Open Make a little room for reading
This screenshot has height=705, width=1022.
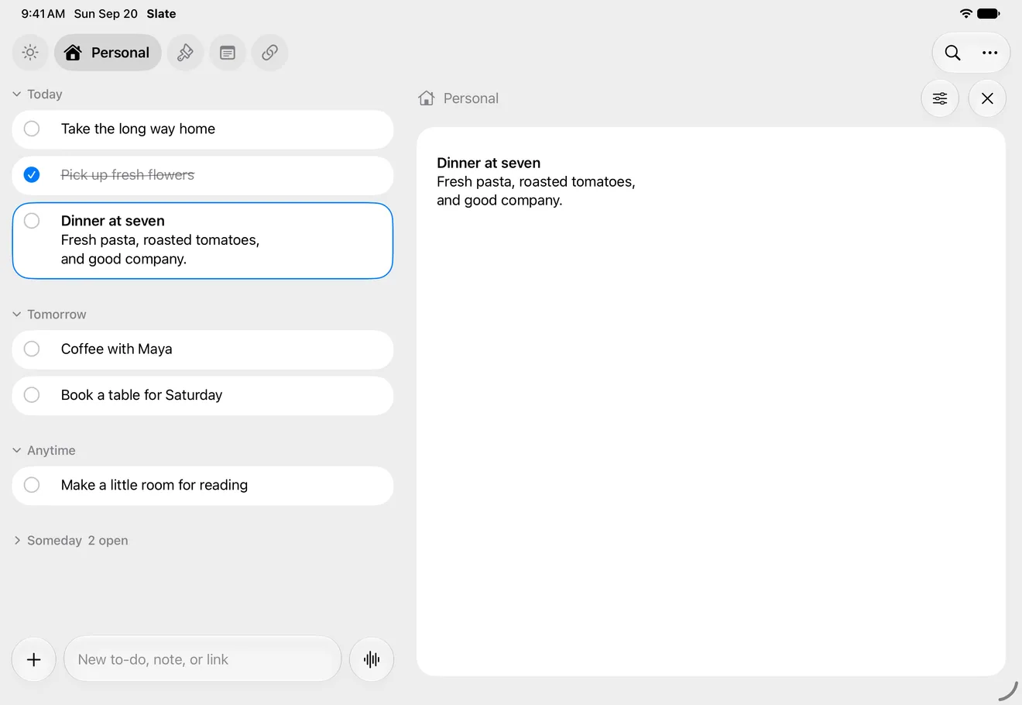tap(203, 486)
